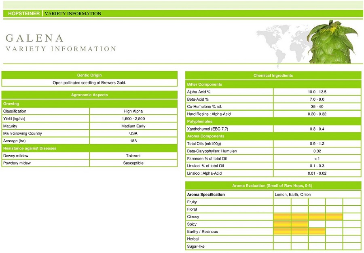The width and height of the screenshot is (364, 253).
Task: Select the '35 - 40' value
Action: (317, 107)
